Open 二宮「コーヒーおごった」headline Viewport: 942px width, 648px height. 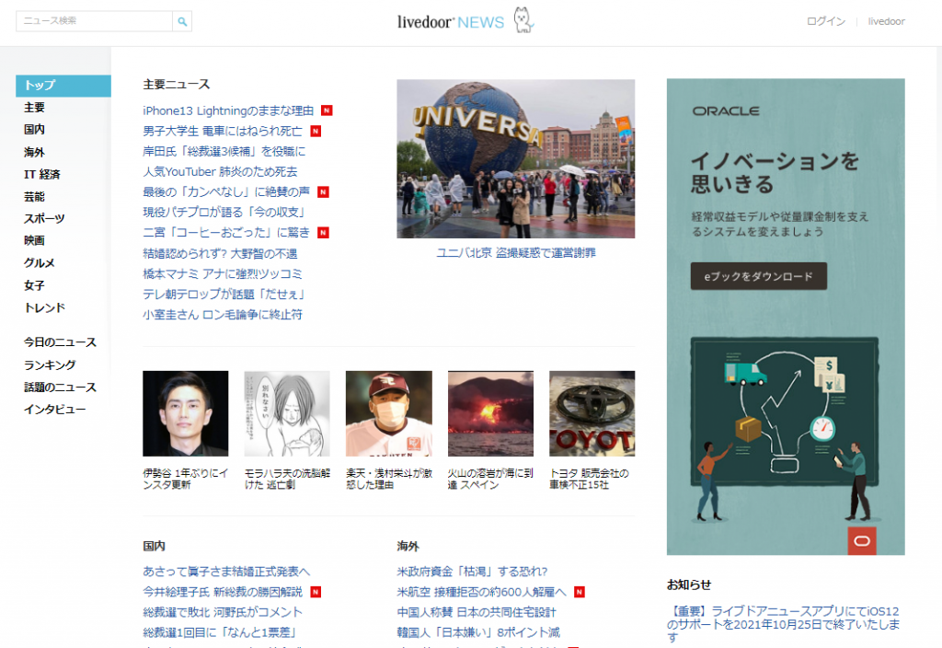click(x=226, y=233)
